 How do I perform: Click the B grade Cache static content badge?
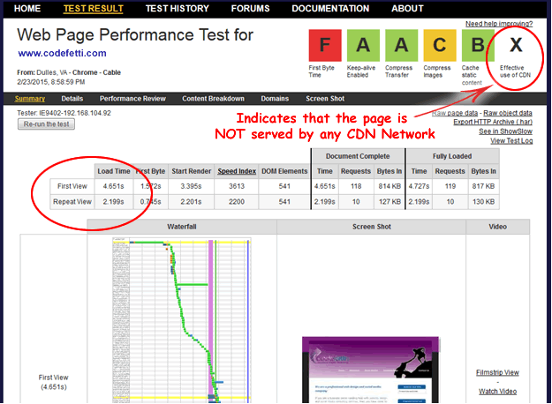coord(478,45)
